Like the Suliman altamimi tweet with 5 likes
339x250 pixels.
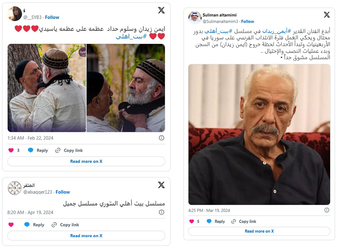[x=192, y=221]
